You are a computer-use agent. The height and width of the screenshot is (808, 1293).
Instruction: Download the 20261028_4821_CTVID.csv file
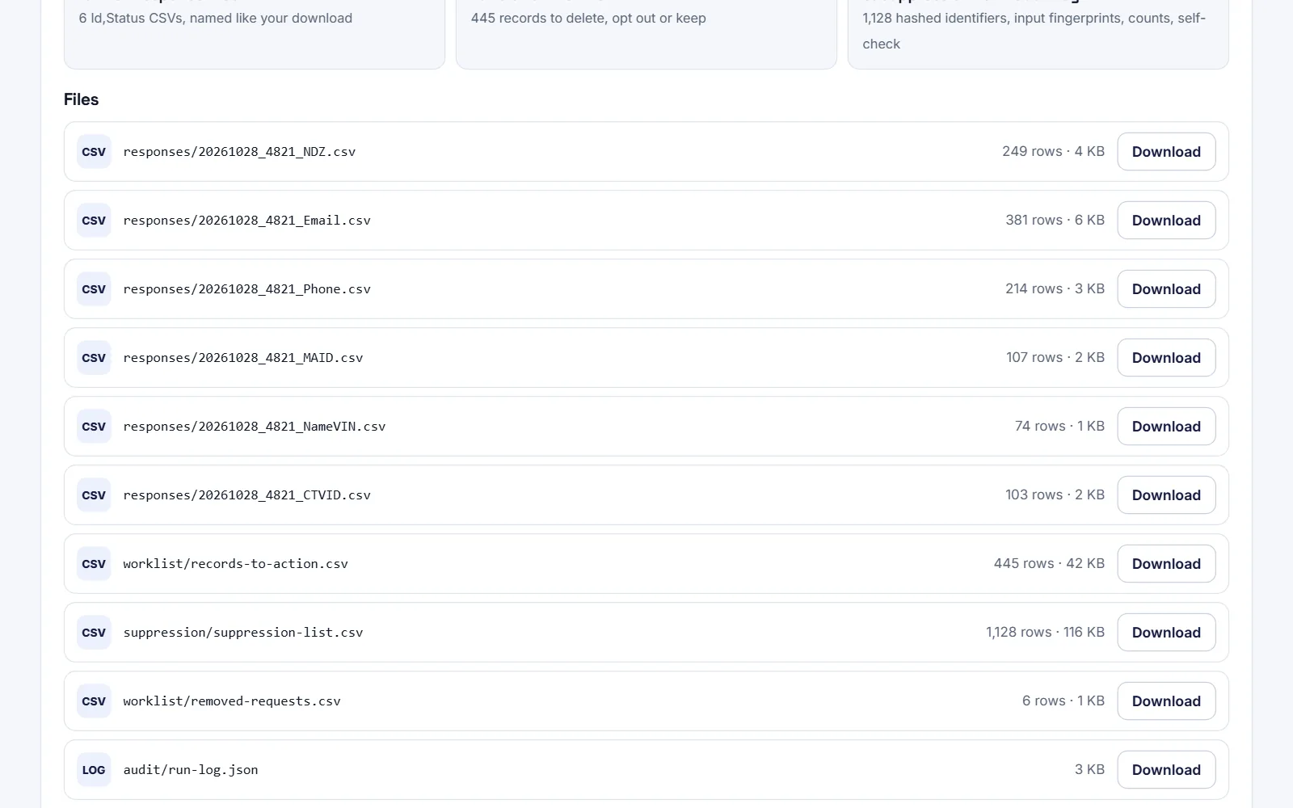[1166, 495]
